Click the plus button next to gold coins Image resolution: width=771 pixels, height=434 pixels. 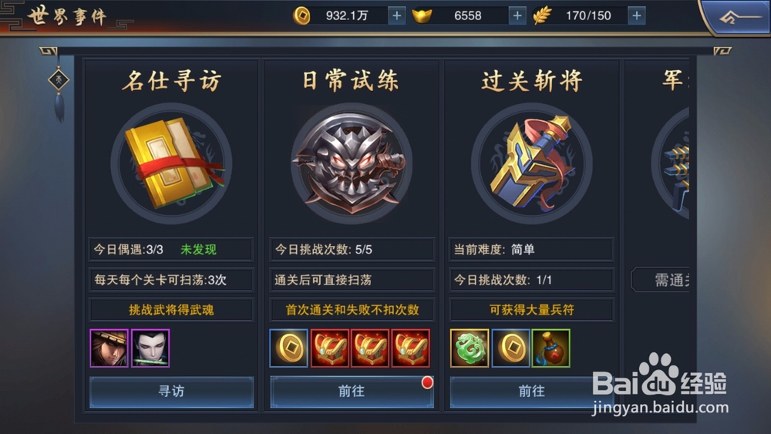pos(396,15)
